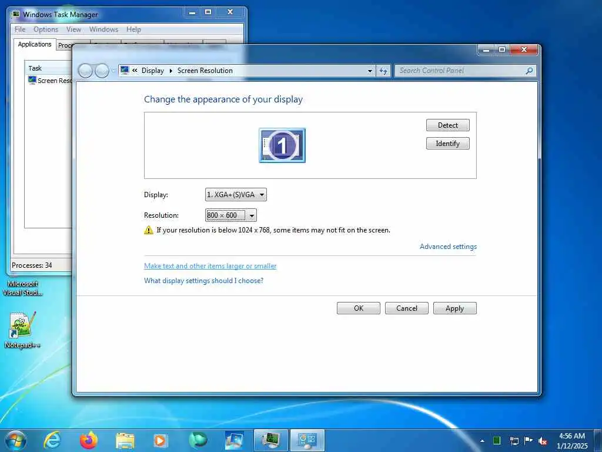Click the yellow warning triangle icon
This screenshot has height=452, width=602.
pos(149,230)
